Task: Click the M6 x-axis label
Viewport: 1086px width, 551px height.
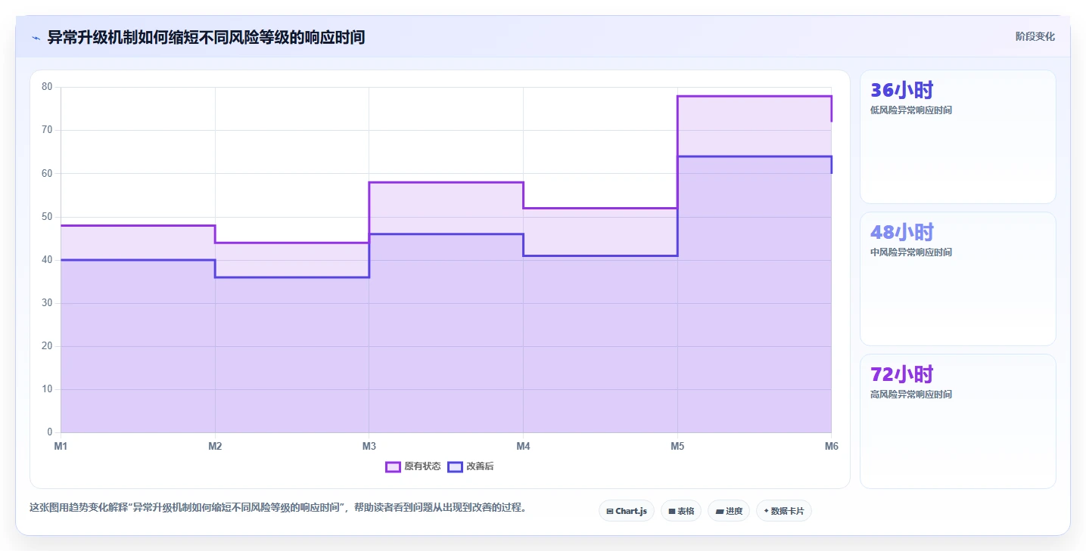Action: [832, 447]
